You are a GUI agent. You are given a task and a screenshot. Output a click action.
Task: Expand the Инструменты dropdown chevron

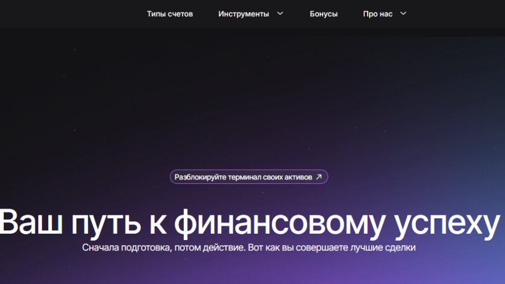click(x=280, y=14)
